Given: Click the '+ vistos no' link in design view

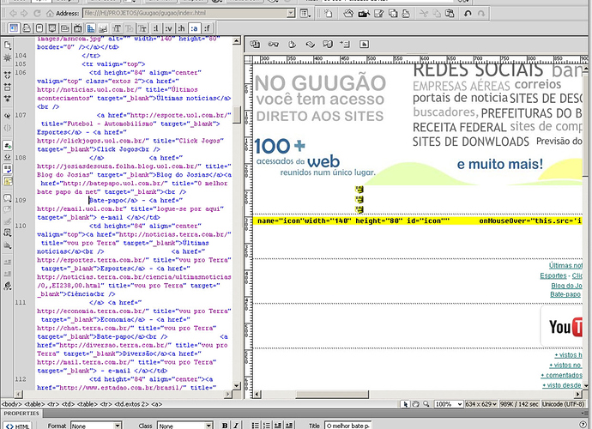Looking at the screenshot, I should click(x=565, y=366).
